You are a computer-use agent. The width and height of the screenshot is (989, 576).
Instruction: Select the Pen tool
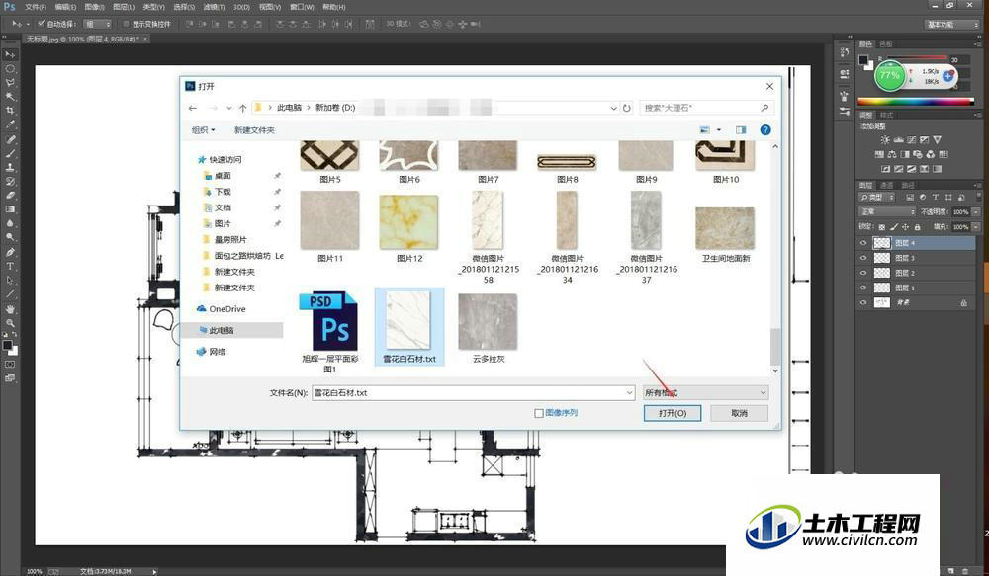10,252
